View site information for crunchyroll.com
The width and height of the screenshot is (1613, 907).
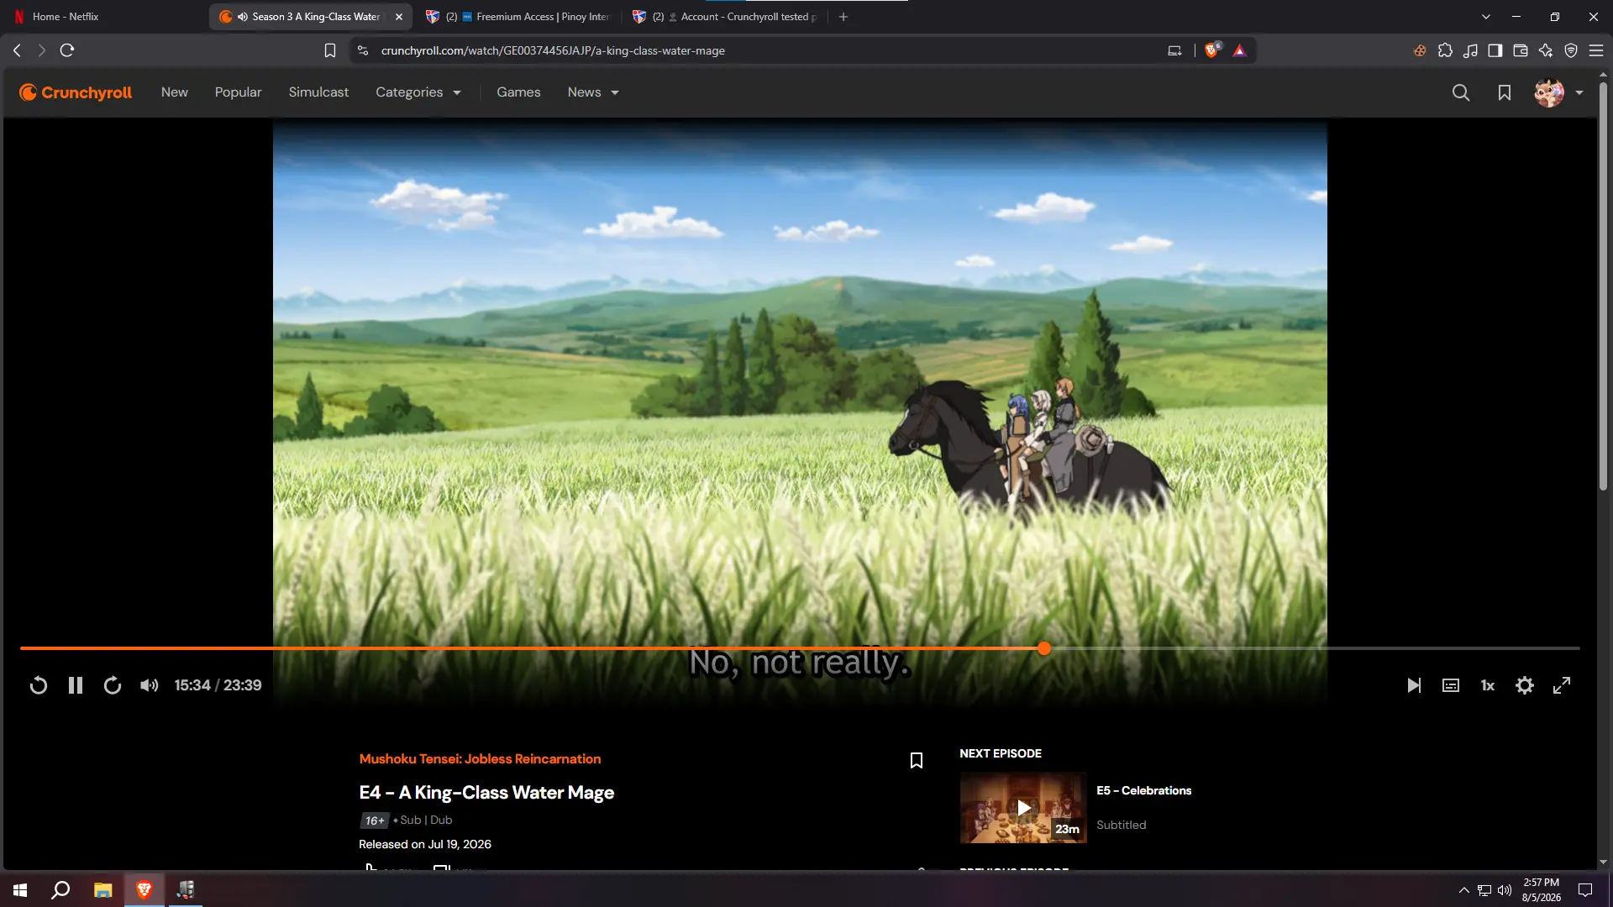(363, 50)
